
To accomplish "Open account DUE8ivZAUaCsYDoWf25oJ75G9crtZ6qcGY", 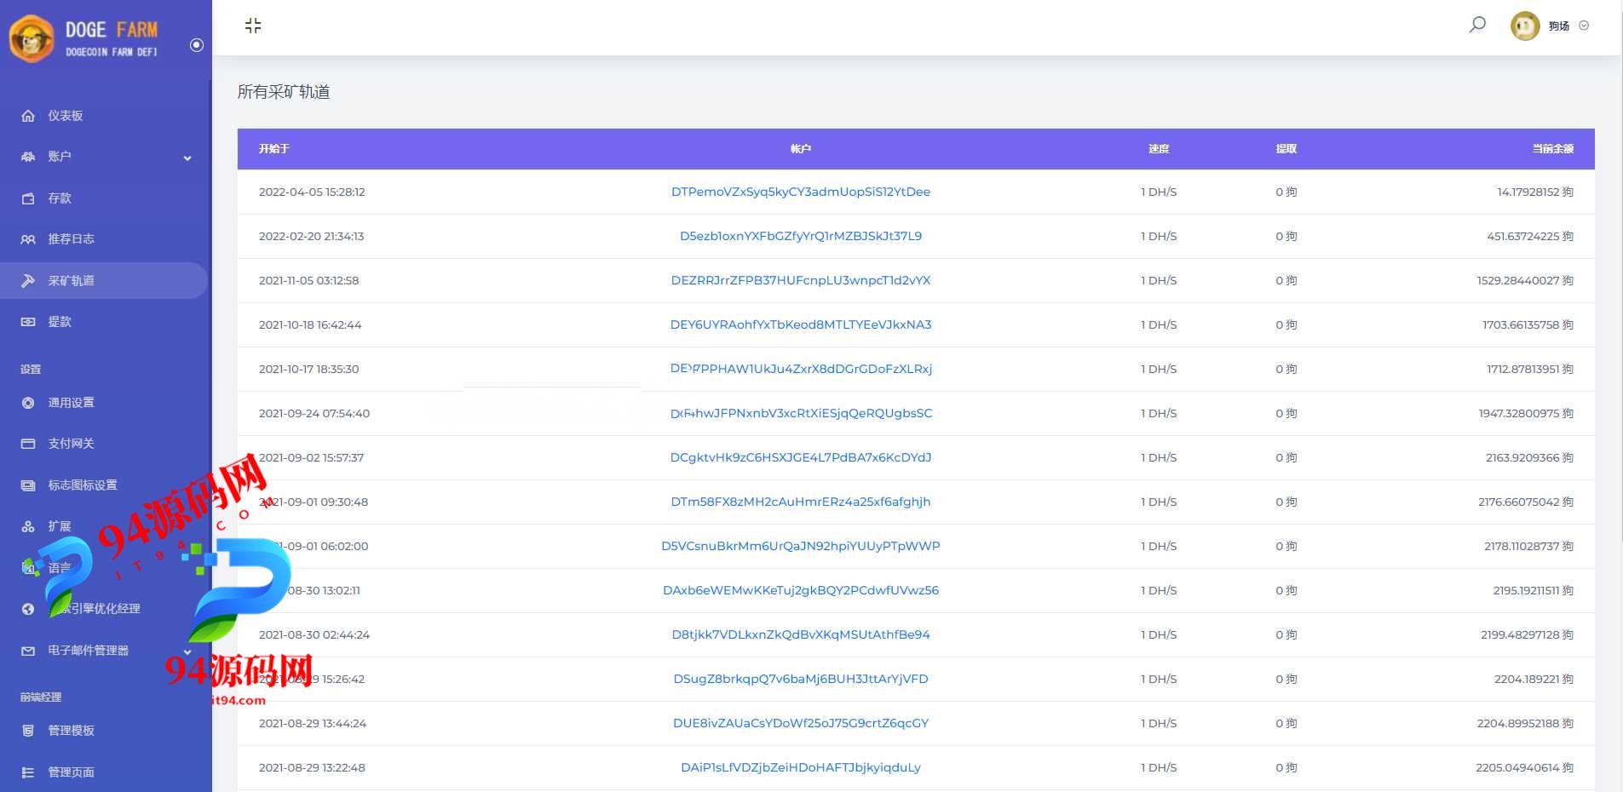I will point(801,723).
